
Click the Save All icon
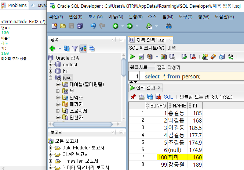pos(80,26)
